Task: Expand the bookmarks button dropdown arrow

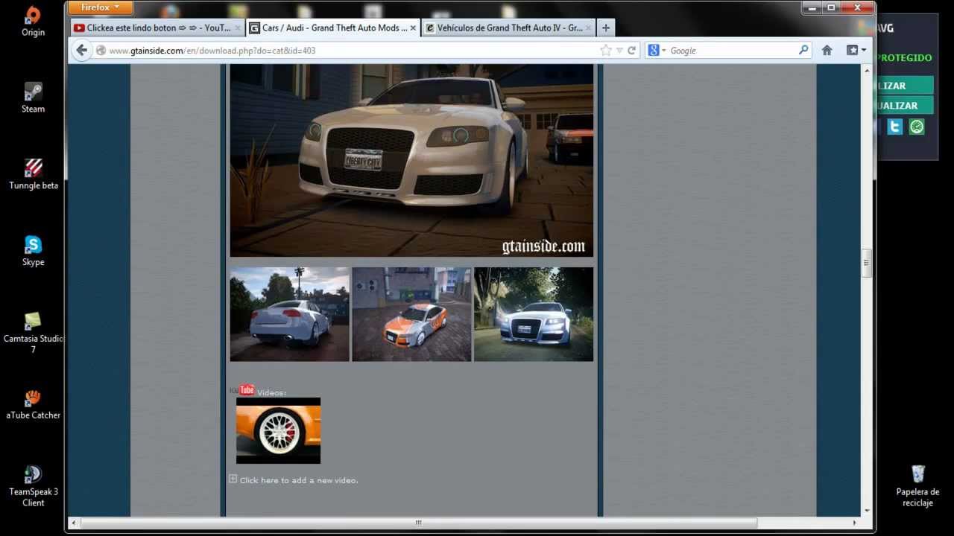Action: (x=864, y=50)
